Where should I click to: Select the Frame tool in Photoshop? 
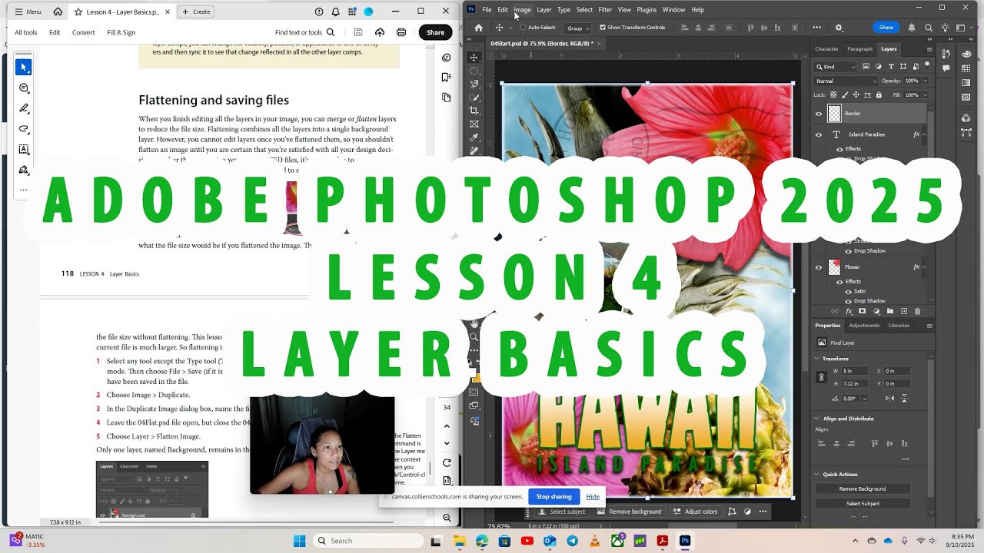(474, 124)
